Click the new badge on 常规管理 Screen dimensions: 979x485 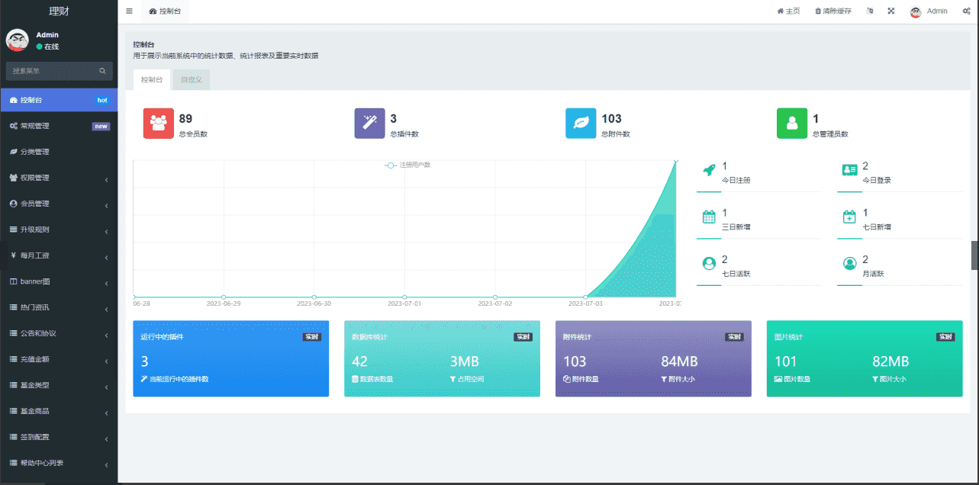(101, 126)
